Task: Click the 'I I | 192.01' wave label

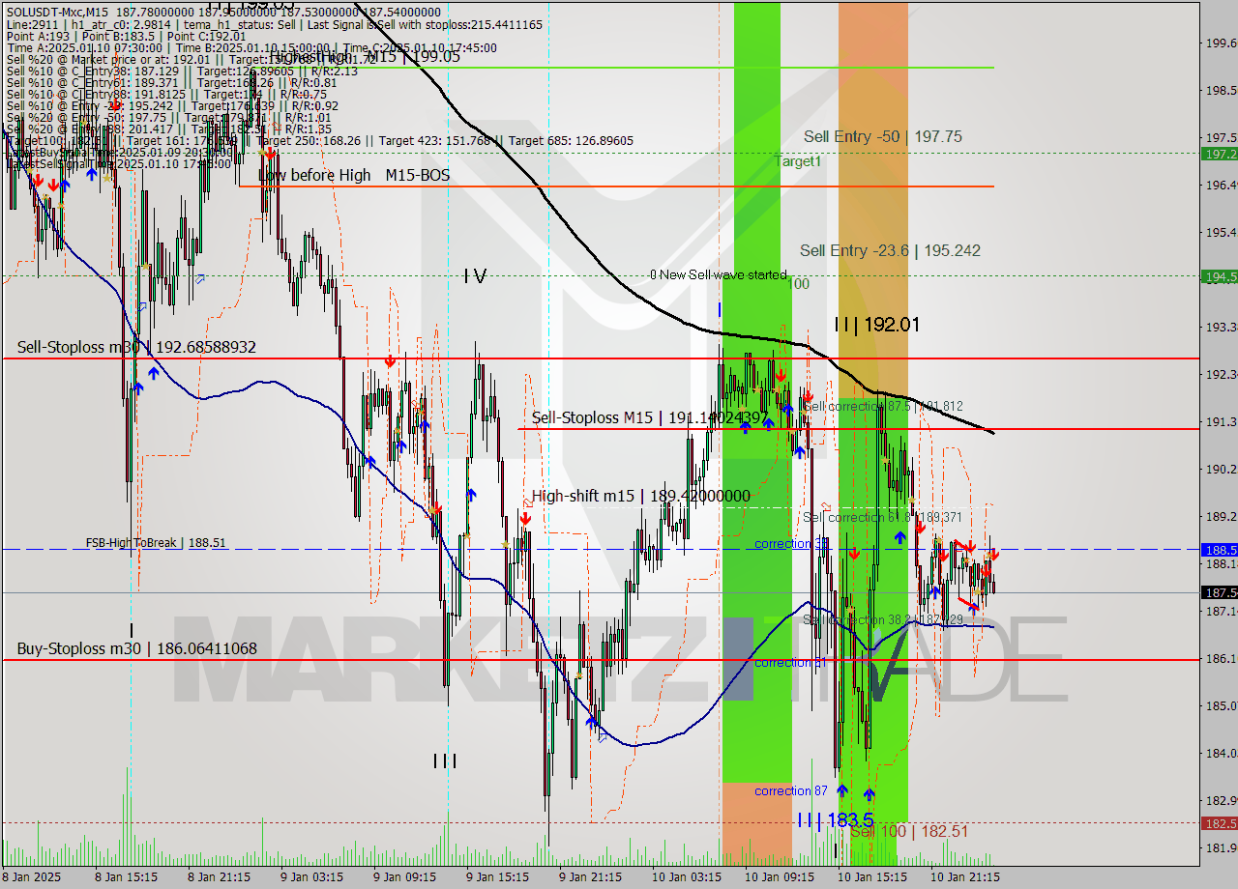Action: point(877,325)
